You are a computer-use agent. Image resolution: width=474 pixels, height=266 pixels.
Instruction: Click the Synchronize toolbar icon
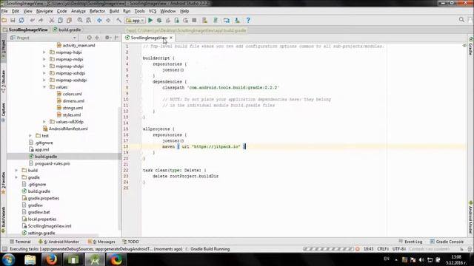coord(21,20)
